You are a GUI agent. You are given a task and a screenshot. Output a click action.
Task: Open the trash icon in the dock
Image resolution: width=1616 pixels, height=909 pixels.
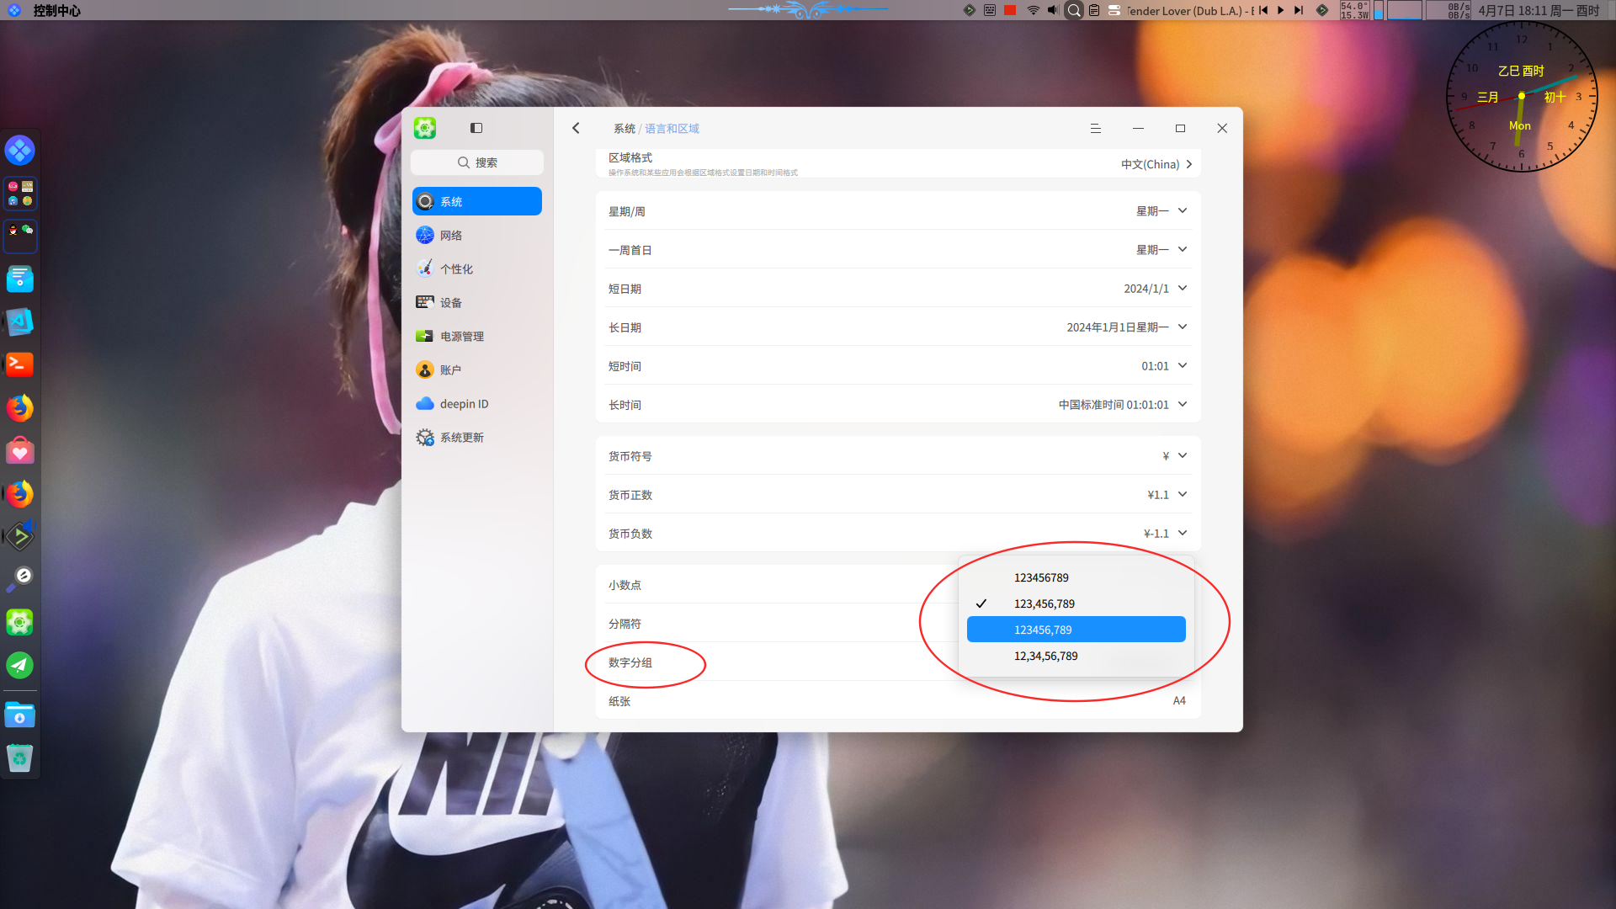(x=20, y=758)
